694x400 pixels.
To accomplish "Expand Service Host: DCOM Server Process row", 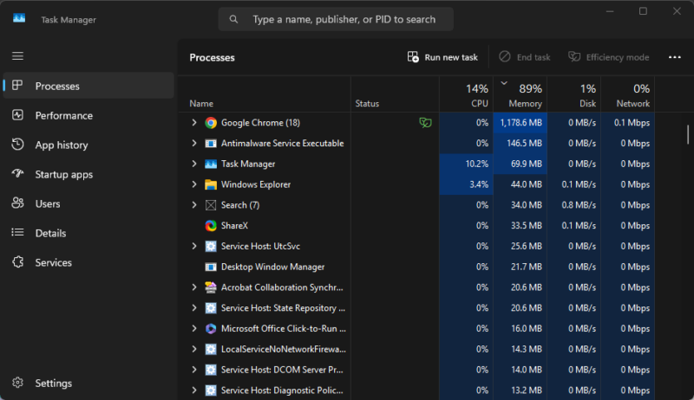I will [x=193, y=370].
